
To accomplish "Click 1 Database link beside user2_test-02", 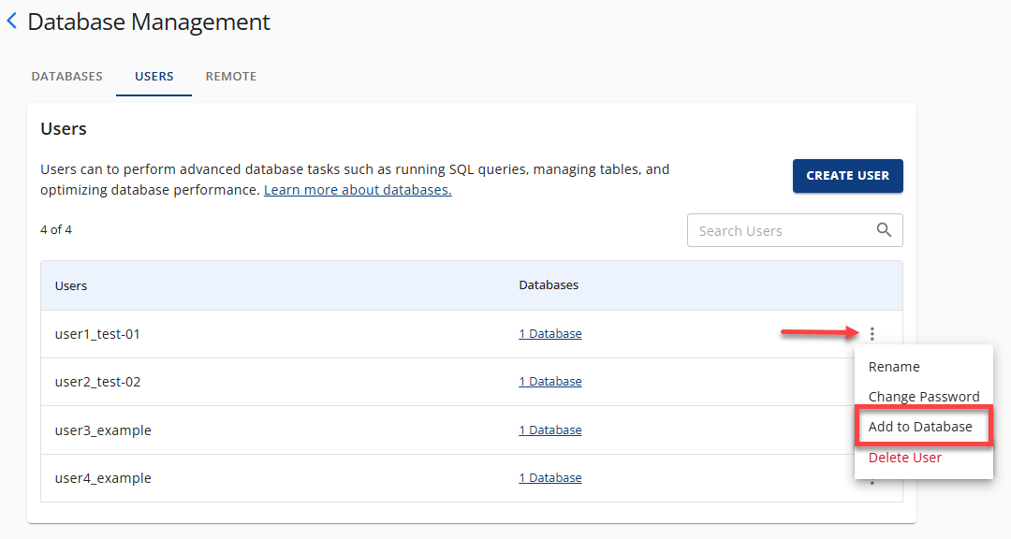I will (x=549, y=381).
